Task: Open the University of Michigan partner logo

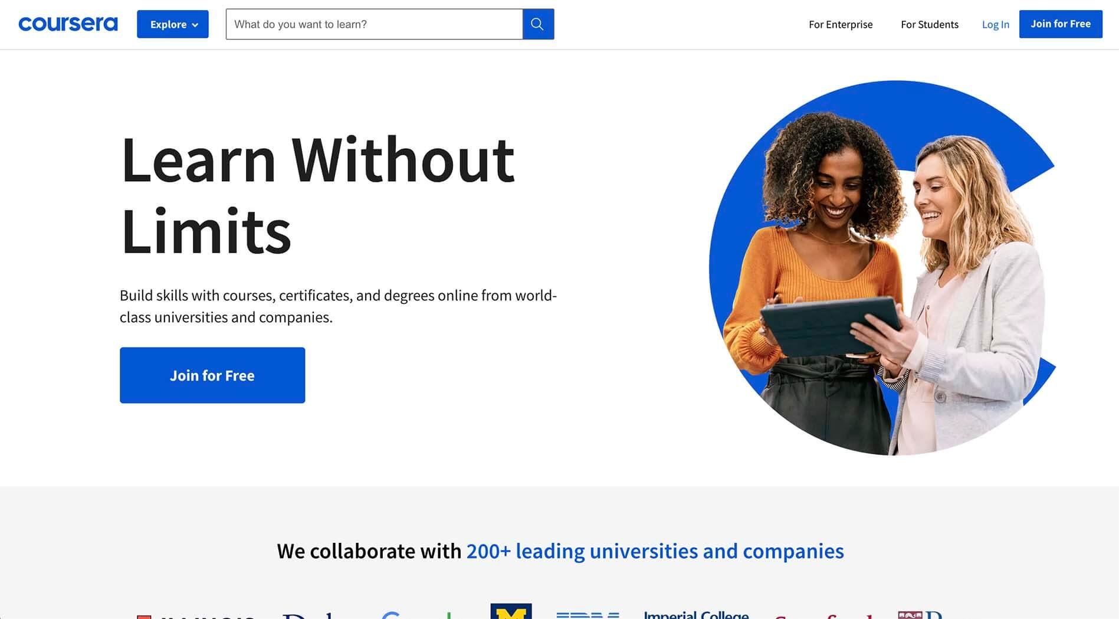Action: (x=511, y=611)
